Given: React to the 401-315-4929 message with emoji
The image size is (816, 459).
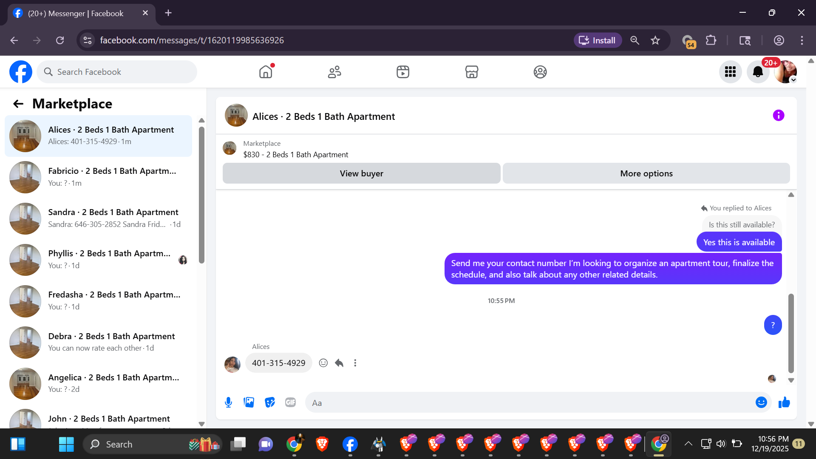Looking at the screenshot, I should coord(323,363).
